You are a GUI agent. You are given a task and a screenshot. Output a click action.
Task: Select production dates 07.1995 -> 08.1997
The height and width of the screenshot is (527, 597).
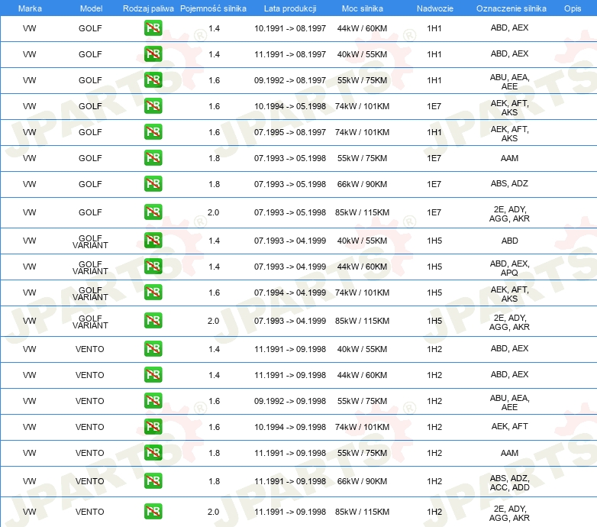tap(290, 131)
